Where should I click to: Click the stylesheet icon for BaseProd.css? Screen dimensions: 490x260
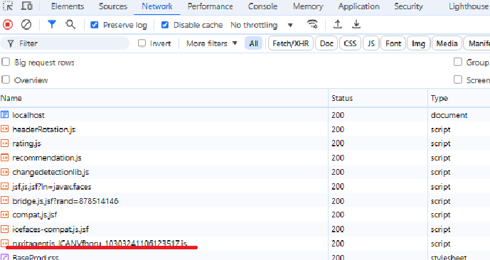coord(5,257)
